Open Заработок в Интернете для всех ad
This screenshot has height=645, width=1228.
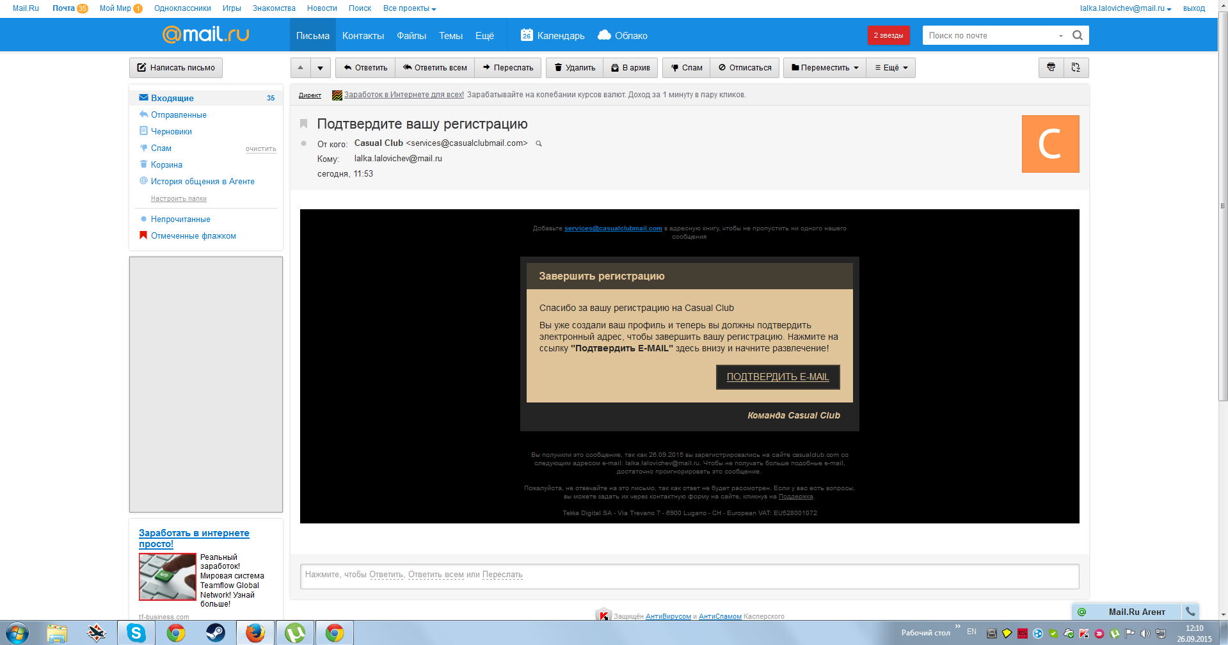pyautogui.click(x=404, y=95)
